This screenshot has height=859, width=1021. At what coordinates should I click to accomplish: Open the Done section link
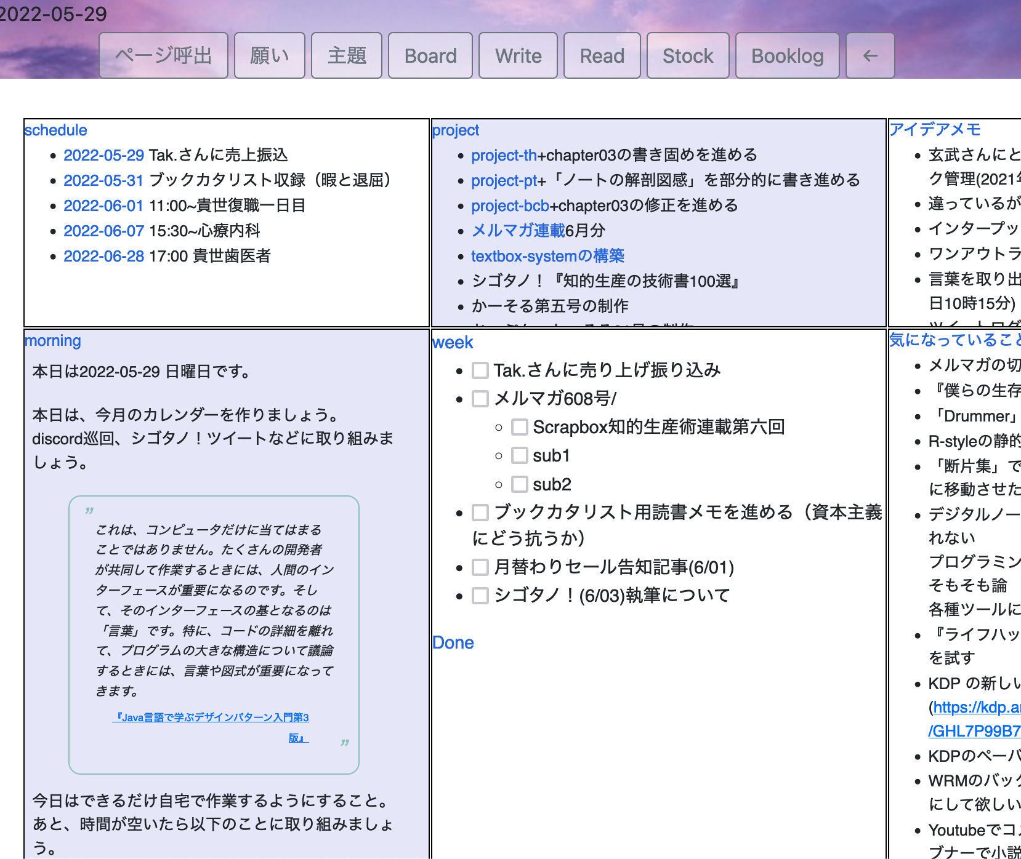453,642
